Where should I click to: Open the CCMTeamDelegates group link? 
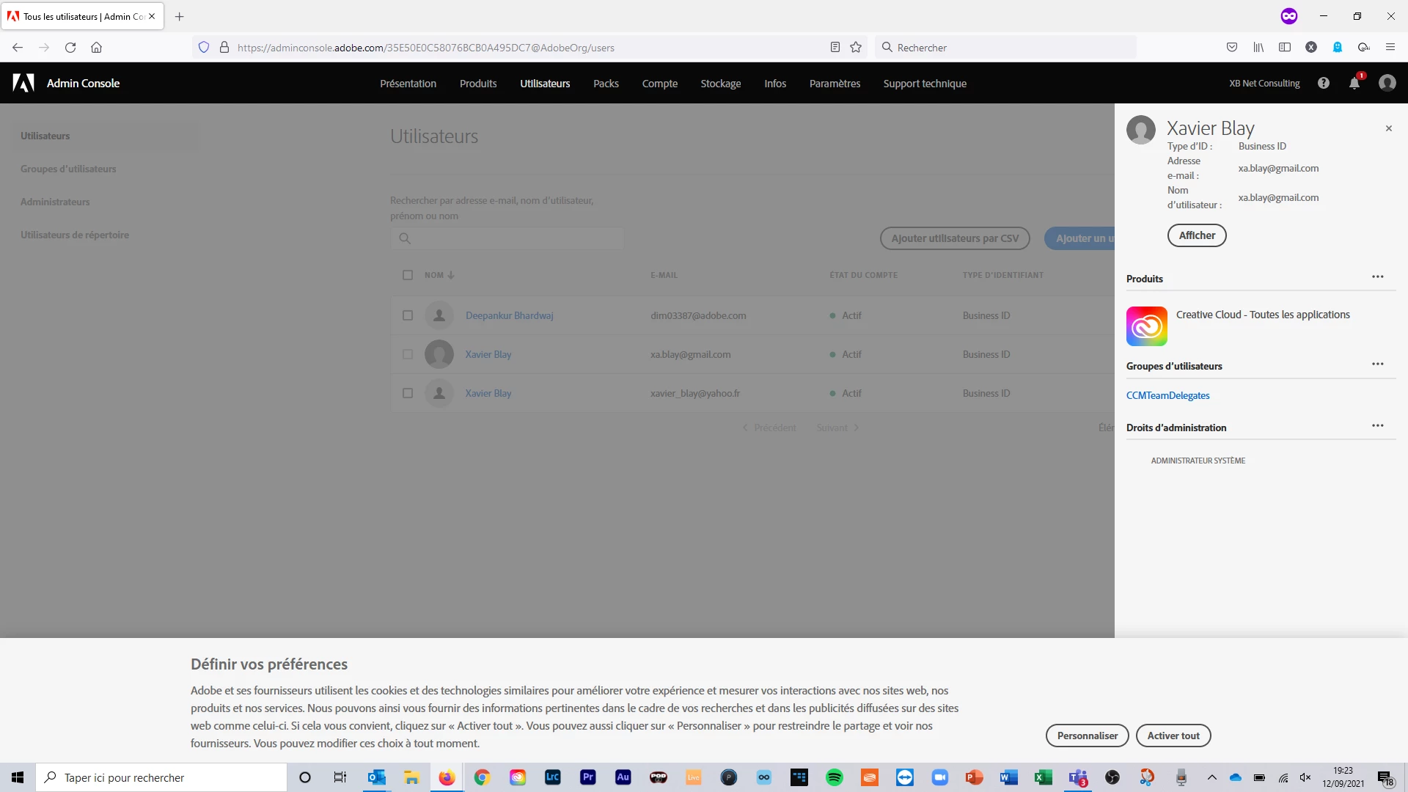pyautogui.click(x=1167, y=396)
